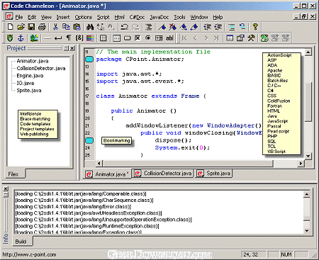Viewport: 319px width, 260px height.
Task: Toggle a bookmark with the blue flag icon
Action: pos(162,27)
